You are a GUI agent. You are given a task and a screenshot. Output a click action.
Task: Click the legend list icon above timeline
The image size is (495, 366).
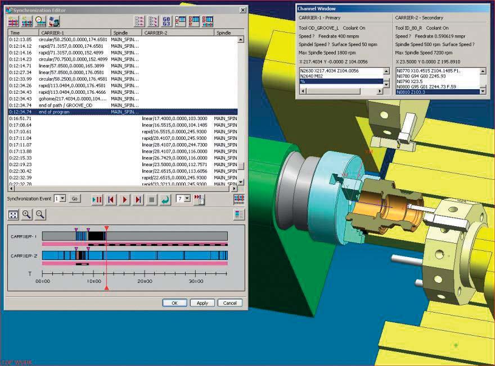pyautogui.click(x=239, y=215)
